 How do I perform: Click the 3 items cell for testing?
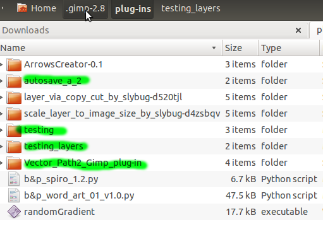click(x=240, y=130)
